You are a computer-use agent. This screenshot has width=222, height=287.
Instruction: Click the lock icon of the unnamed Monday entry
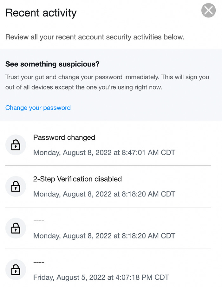coord(16,228)
